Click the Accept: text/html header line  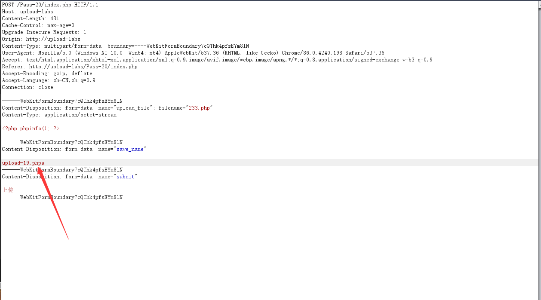(217, 60)
